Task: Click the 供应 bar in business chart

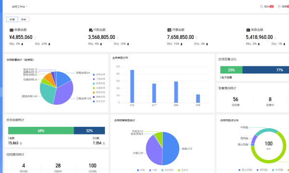Action: [x=132, y=86]
